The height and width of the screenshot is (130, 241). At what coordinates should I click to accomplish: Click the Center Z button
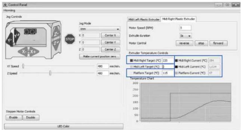coord(110,49)
